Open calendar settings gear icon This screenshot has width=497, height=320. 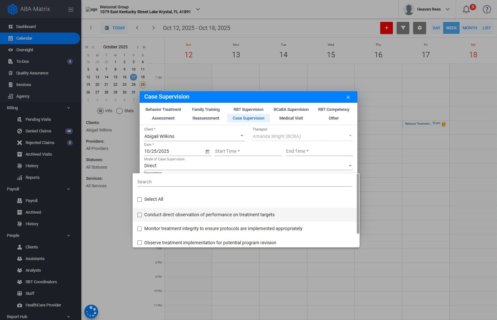point(419,28)
